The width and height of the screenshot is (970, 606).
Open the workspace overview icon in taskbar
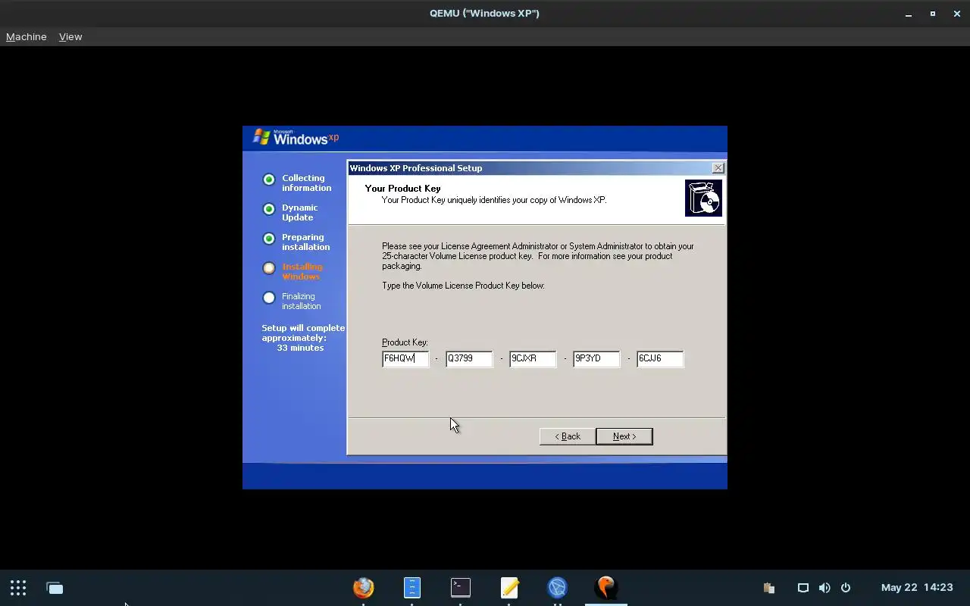pyautogui.click(x=55, y=588)
